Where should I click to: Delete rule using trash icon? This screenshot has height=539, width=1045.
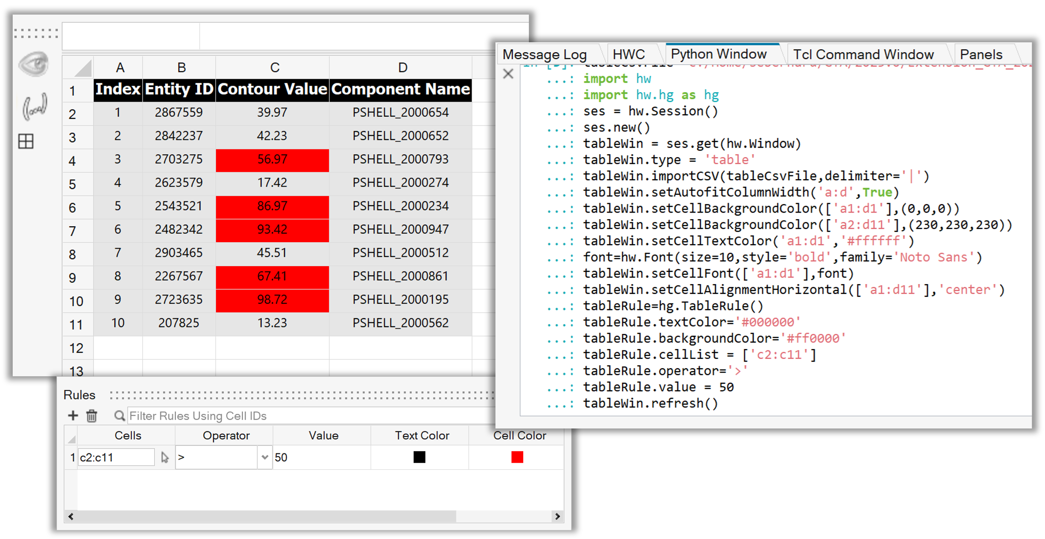pyautogui.click(x=92, y=416)
